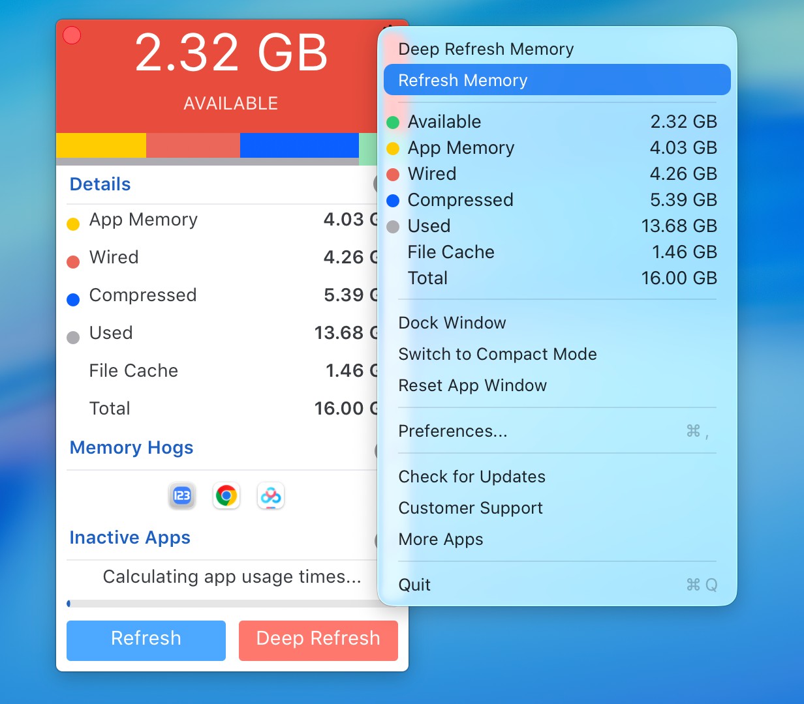
Task: Click the red Wired dot in the menu
Action: (393, 175)
